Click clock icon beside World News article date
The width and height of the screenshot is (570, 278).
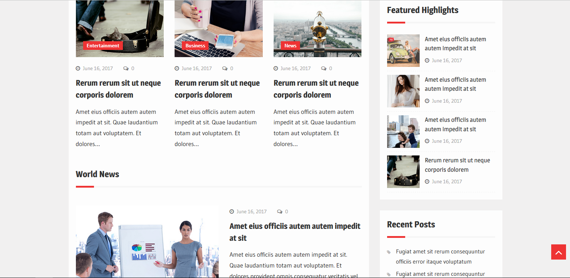232,211
